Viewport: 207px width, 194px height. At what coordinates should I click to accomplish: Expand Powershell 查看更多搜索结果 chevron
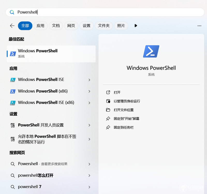pyautogui.click(x=89, y=164)
